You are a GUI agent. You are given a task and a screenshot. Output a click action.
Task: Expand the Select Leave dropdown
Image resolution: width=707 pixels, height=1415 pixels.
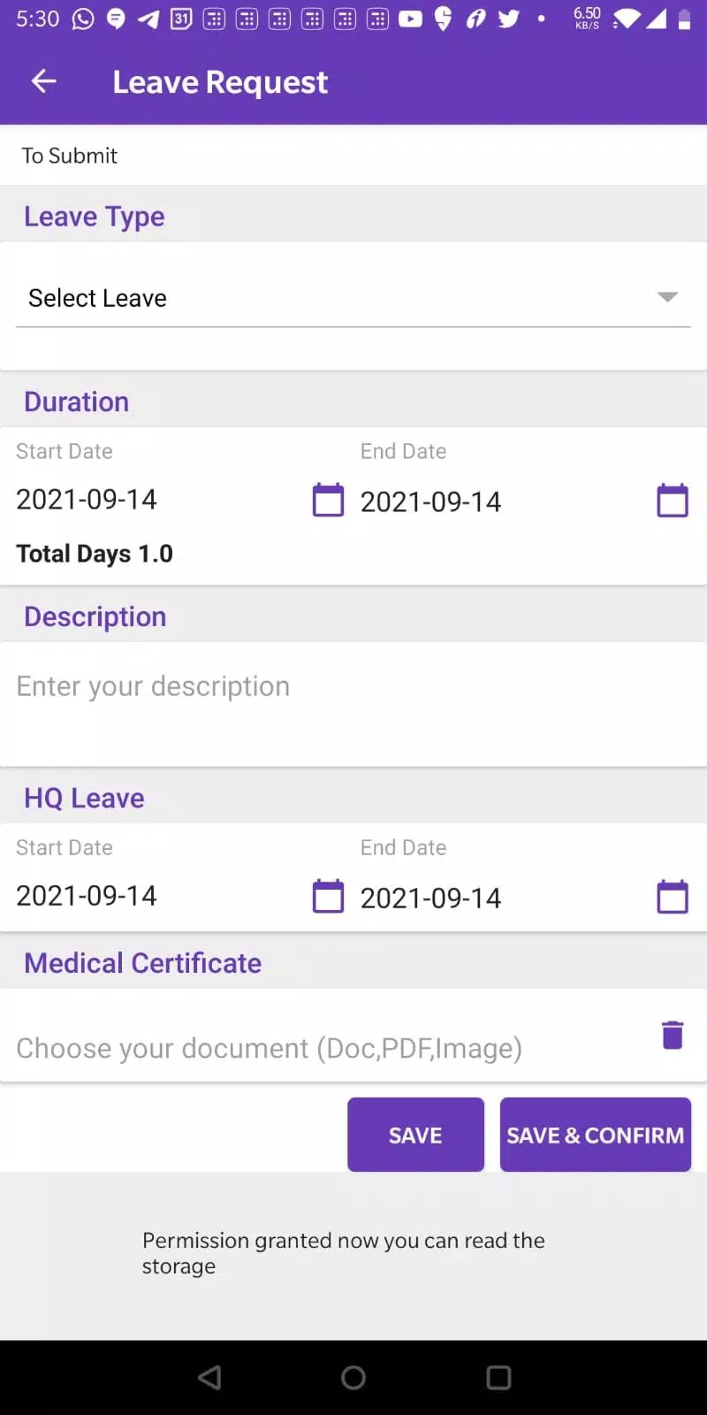pos(353,298)
